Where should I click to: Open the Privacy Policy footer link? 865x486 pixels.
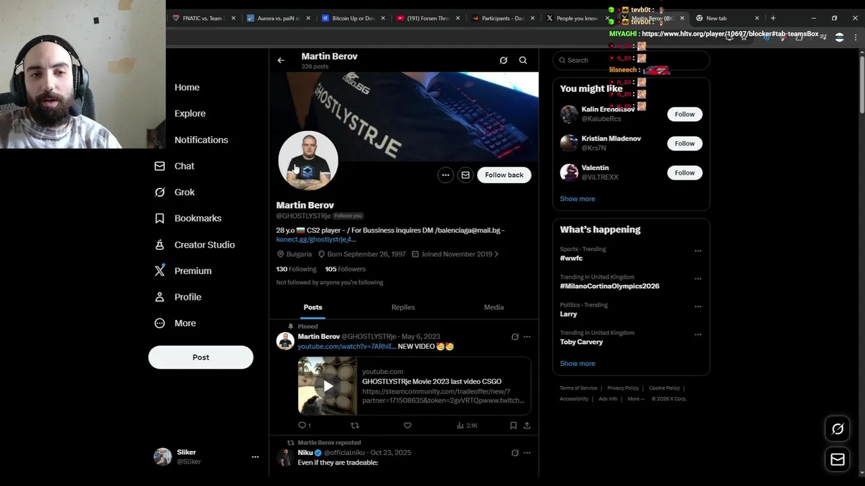[623, 388]
